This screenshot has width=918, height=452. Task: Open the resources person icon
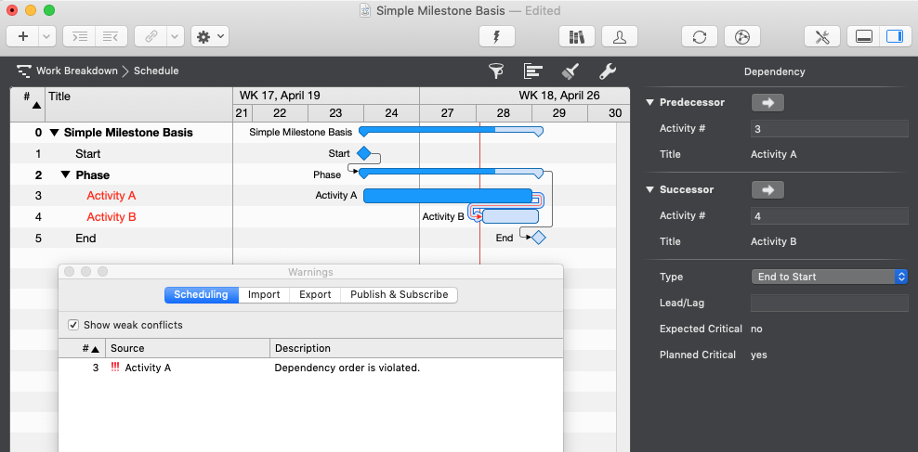point(619,36)
